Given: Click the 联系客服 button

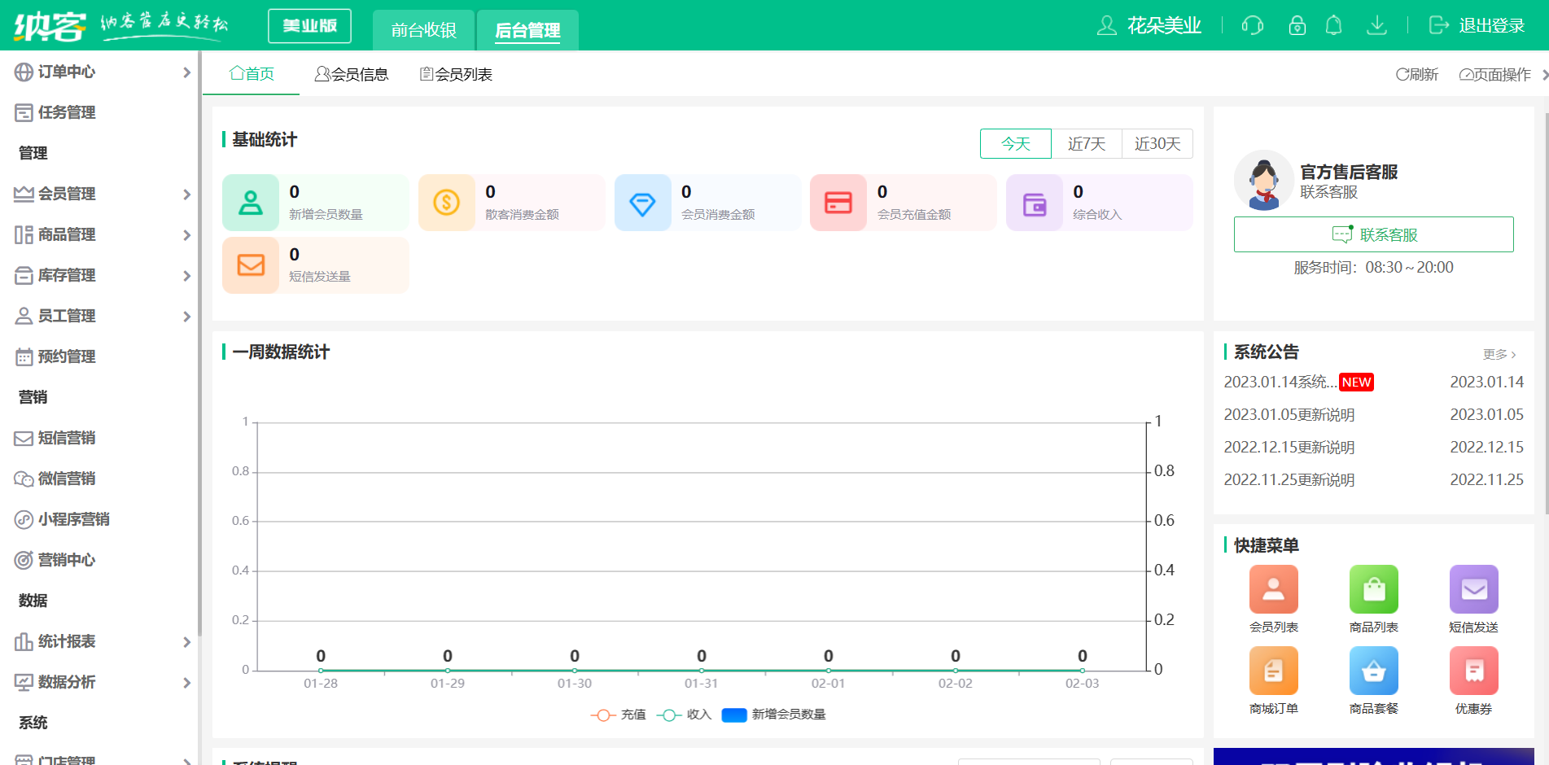Looking at the screenshot, I should [1373, 234].
